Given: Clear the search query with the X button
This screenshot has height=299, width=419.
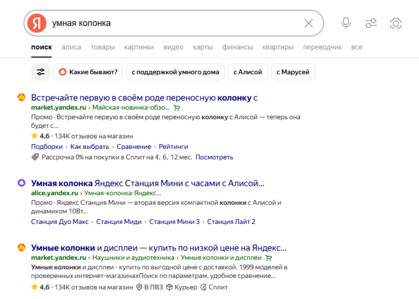Looking at the screenshot, I should (x=308, y=23).
